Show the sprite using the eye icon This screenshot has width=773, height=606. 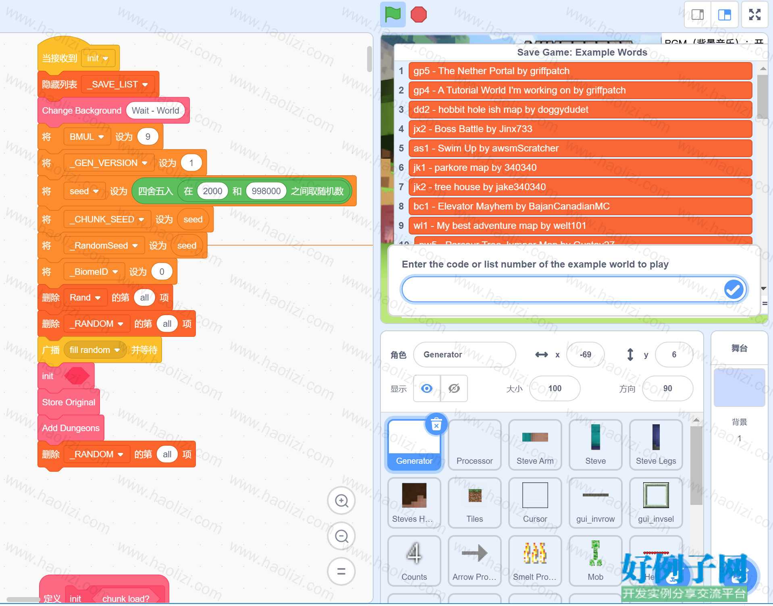(427, 388)
